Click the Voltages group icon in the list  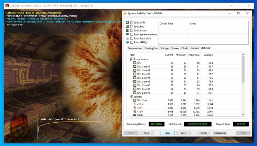pos(131,97)
